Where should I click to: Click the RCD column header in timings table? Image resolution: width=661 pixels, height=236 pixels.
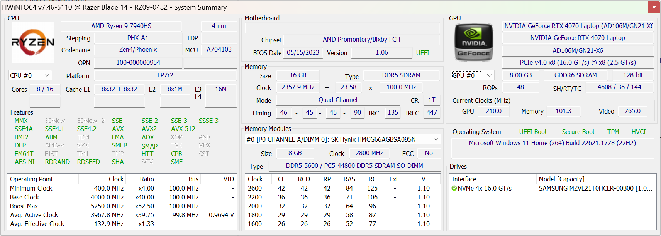tap(304, 179)
